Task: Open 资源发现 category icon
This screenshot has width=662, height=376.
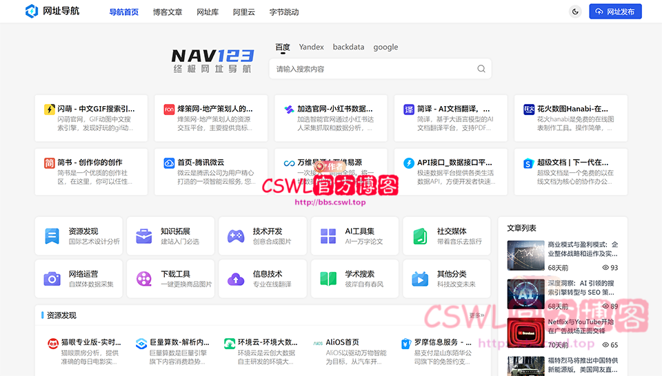Action: click(x=52, y=236)
